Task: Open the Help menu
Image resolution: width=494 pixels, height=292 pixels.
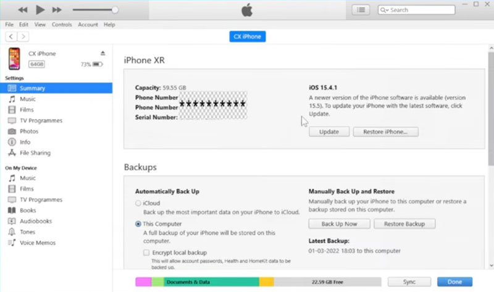Action: click(109, 25)
